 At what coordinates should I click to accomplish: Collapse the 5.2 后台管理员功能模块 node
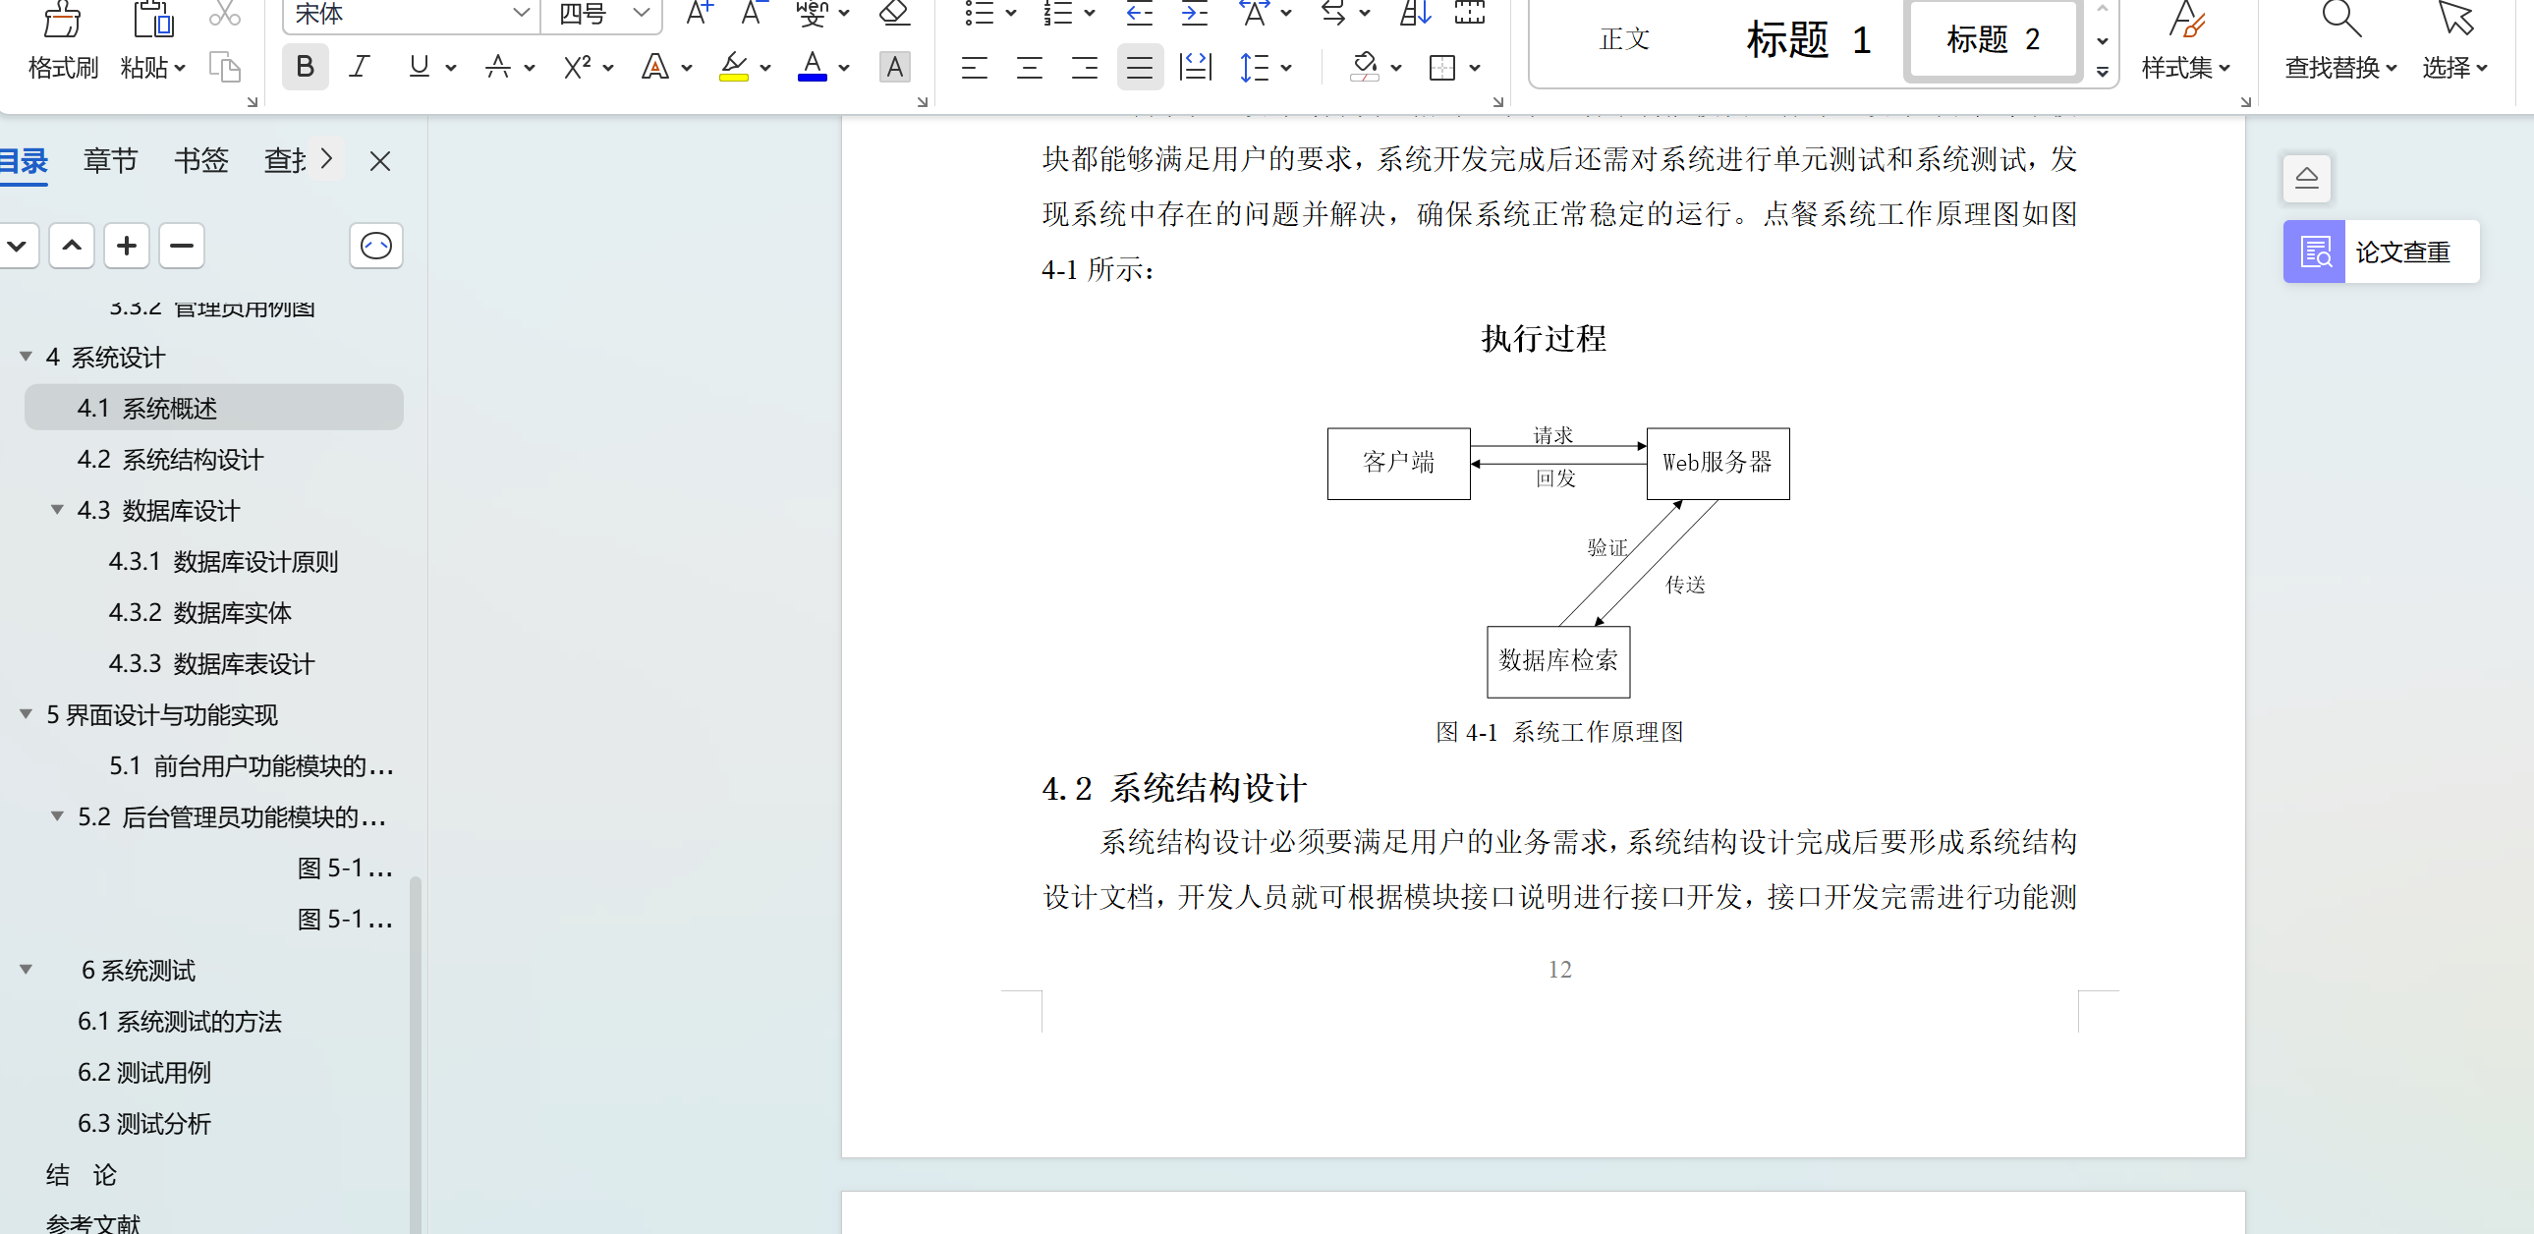[x=57, y=817]
